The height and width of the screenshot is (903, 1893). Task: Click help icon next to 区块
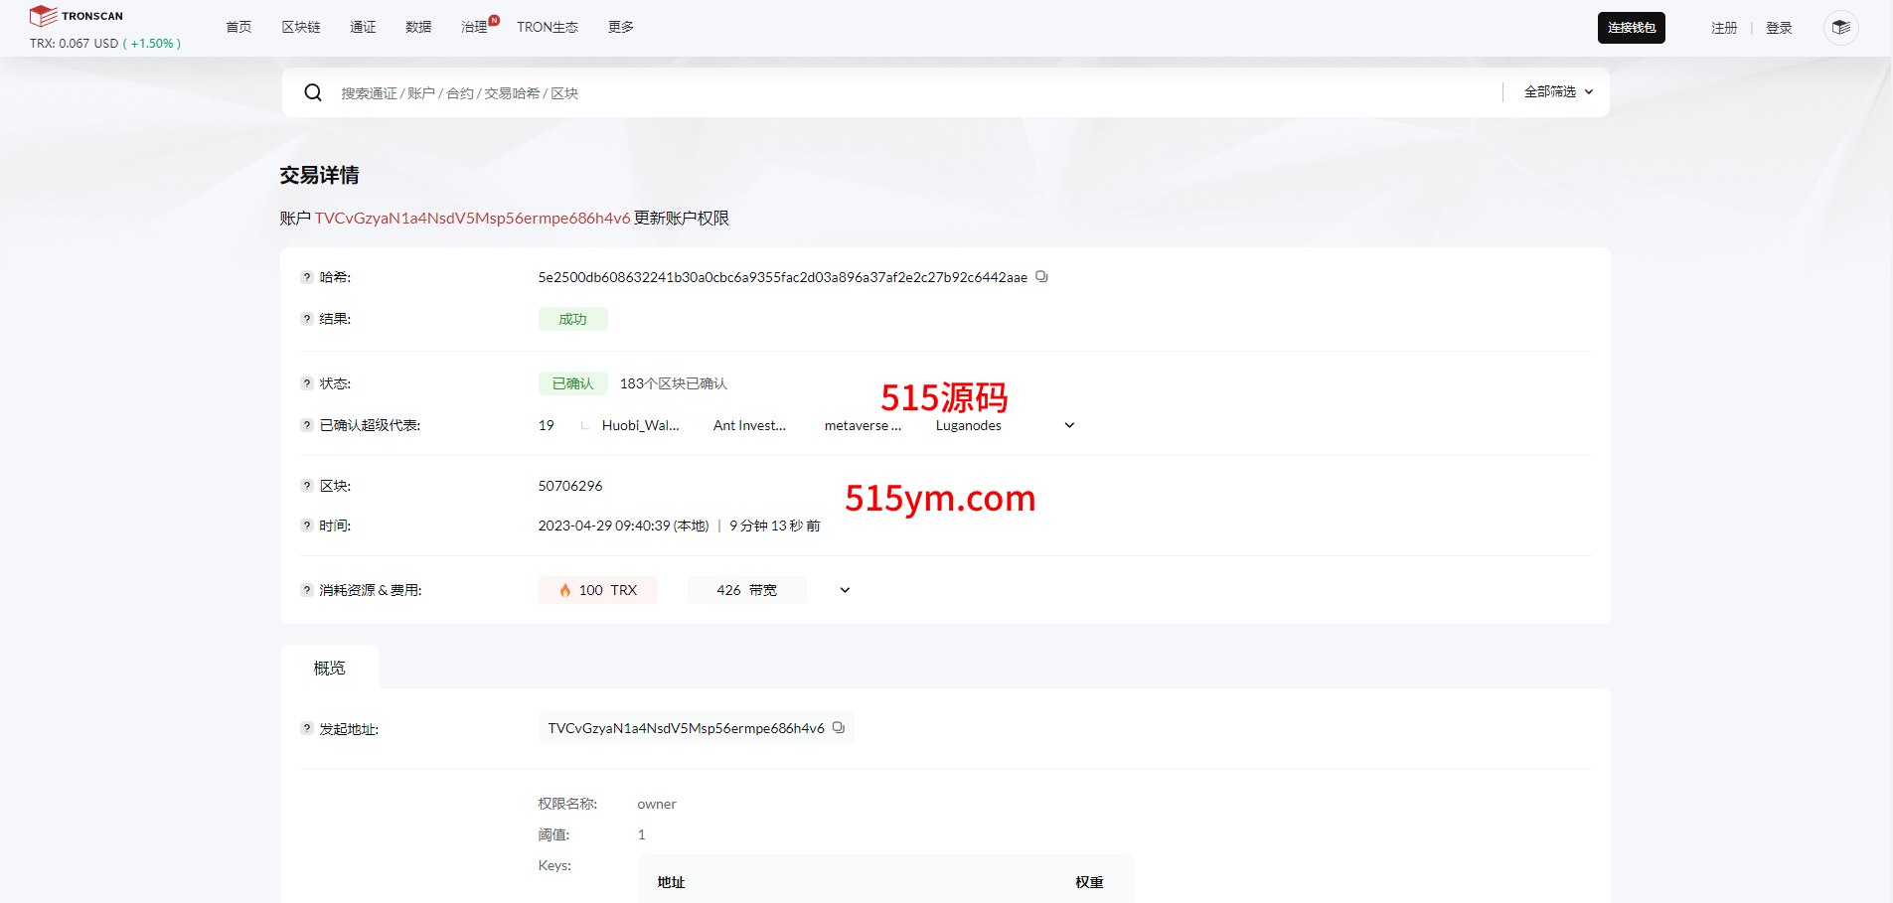(x=307, y=486)
